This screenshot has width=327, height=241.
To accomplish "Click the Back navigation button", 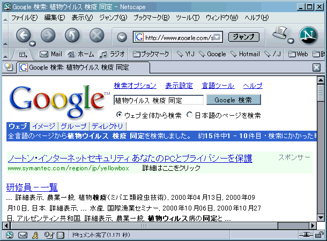I will click(x=24, y=36).
